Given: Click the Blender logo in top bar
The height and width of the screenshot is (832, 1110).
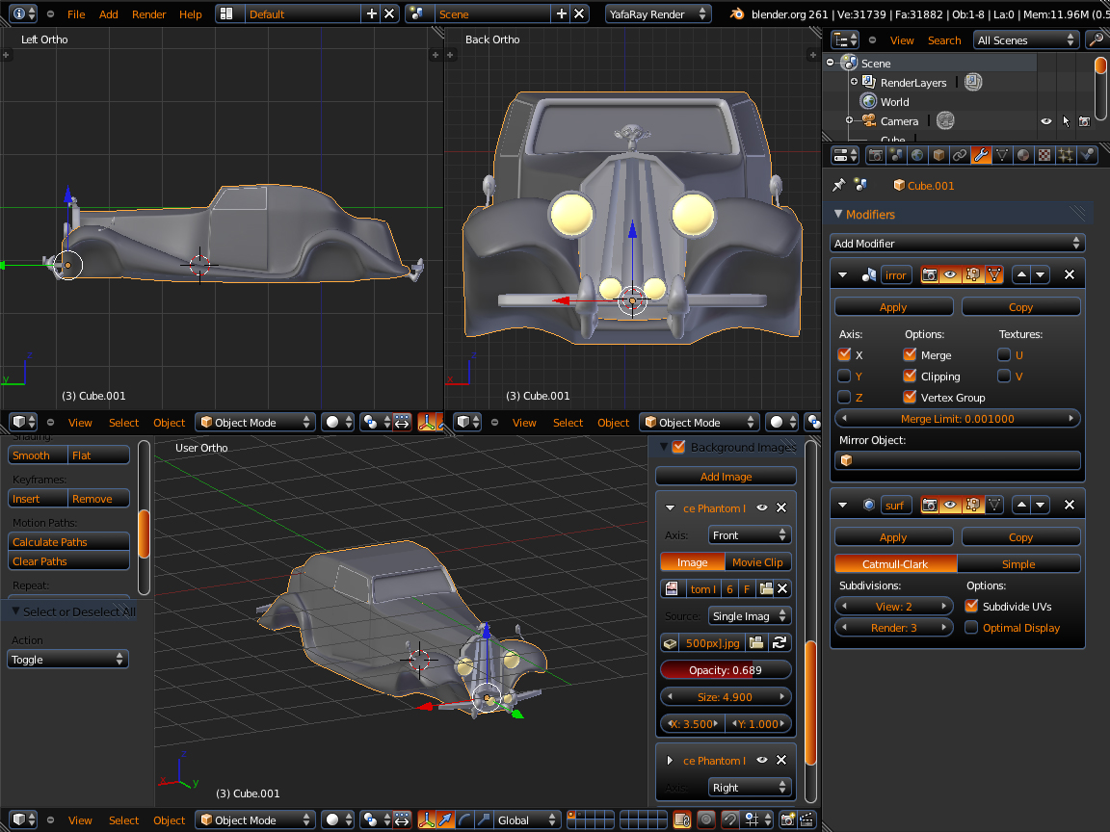Looking at the screenshot, I should pos(737,14).
